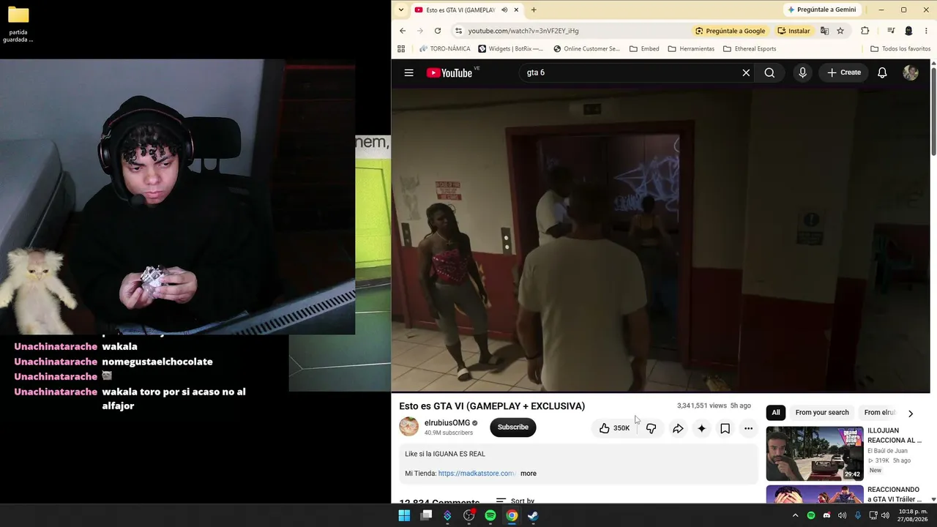Image resolution: width=937 pixels, height=527 pixels.
Task: Open the TORO-NÁMICA bookmark
Action: [445, 49]
